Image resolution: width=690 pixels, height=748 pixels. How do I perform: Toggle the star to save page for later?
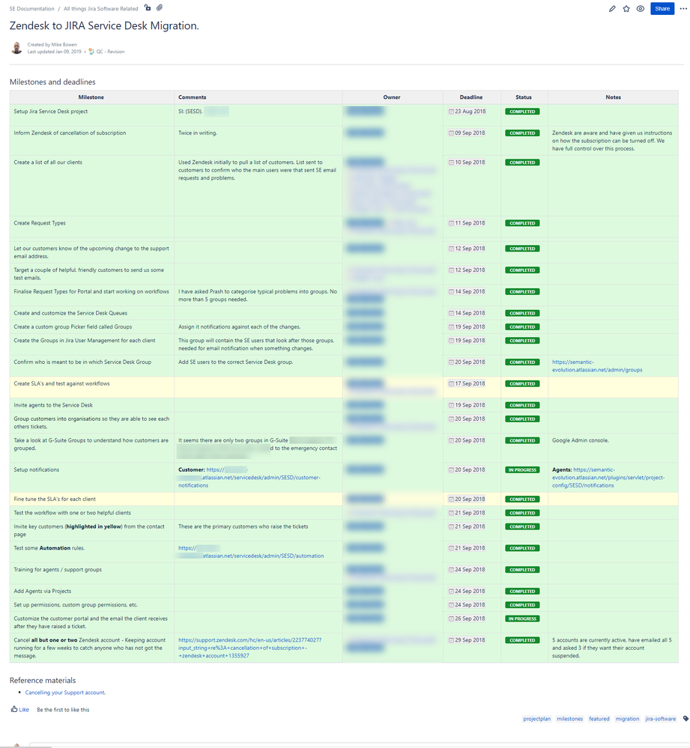click(626, 8)
